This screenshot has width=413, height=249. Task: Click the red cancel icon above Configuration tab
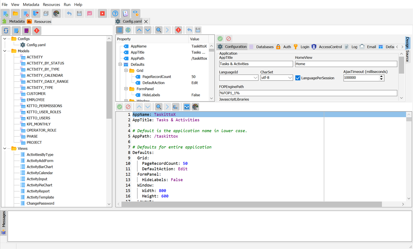(x=229, y=39)
